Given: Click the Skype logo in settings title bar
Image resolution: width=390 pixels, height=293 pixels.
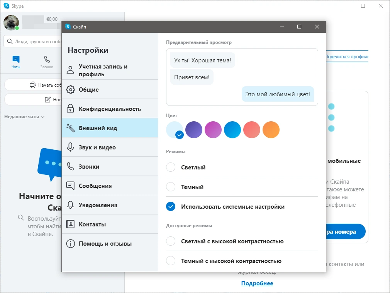Looking at the screenshot, I should [x=68, y=27].
